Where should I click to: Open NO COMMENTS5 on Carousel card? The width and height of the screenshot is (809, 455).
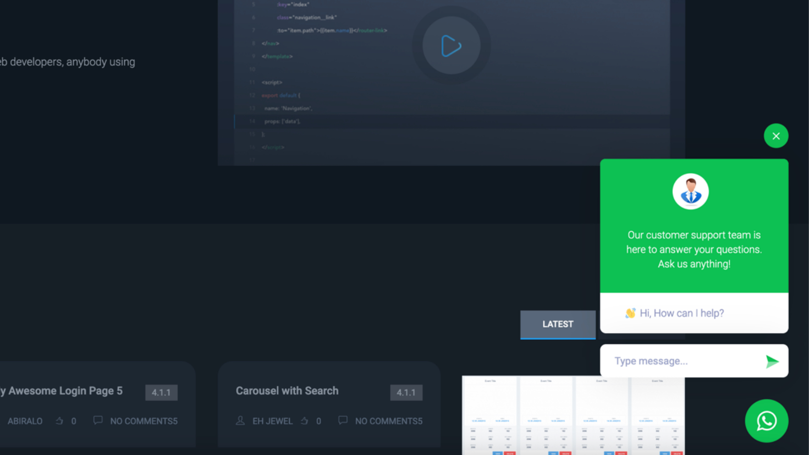(x=389, y=421)
